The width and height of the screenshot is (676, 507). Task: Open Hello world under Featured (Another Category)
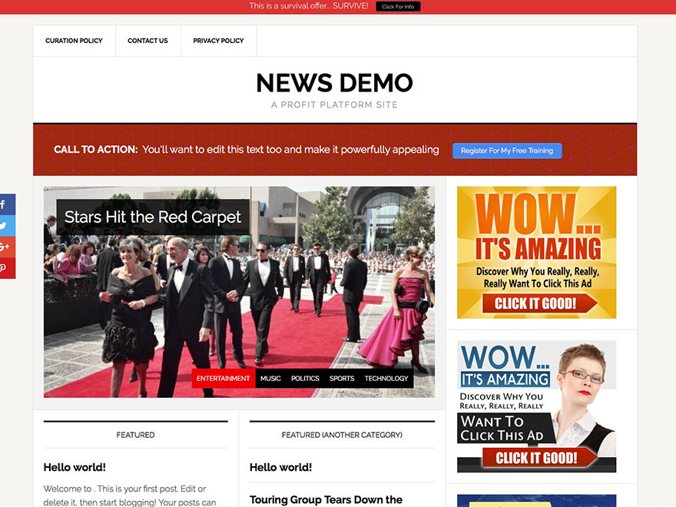pos(280,467)
